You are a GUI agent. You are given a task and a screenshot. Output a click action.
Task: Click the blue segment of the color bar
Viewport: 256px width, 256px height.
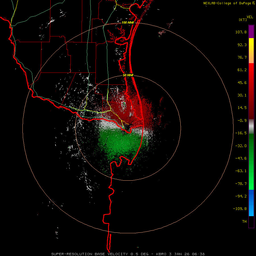pos(251,203)
